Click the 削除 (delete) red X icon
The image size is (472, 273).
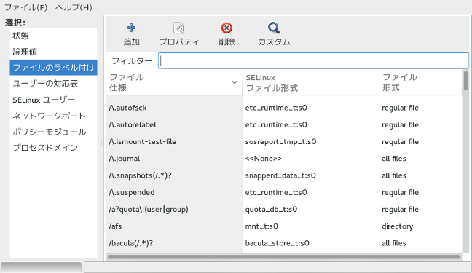tap(227, 28)
